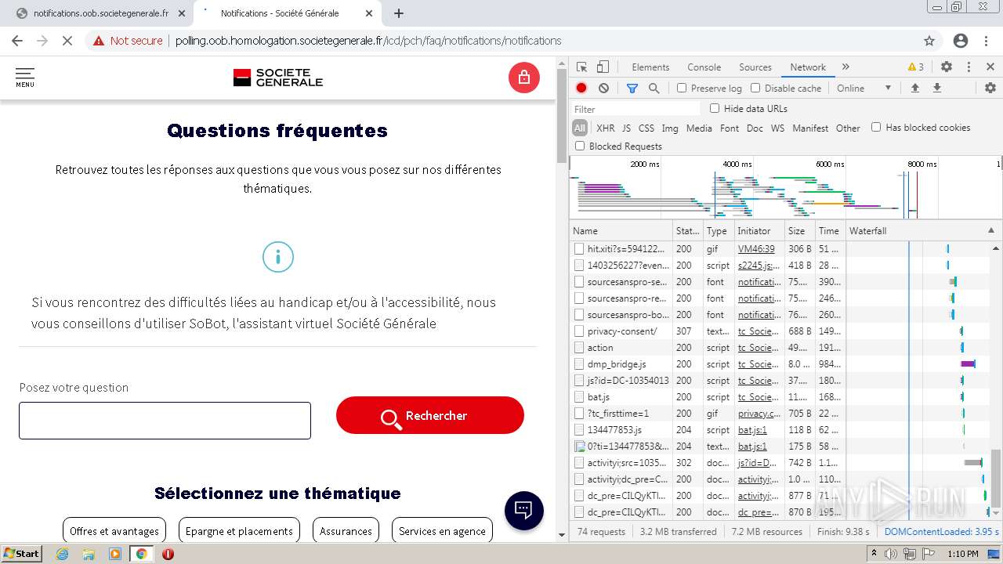Viewport: 1003px width, 564px height.
Task: Click the Windows Start button
Action: (21, 554)
